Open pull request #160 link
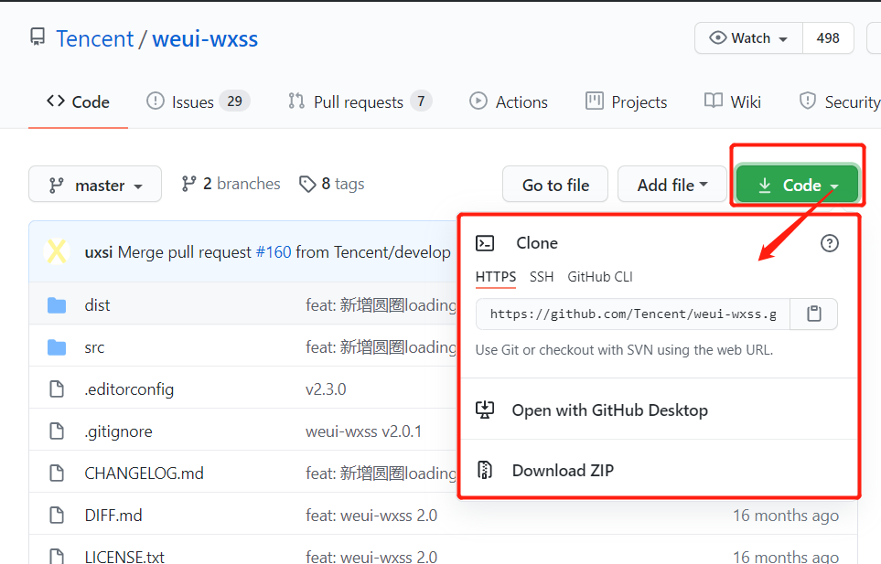 click(274, 252)
